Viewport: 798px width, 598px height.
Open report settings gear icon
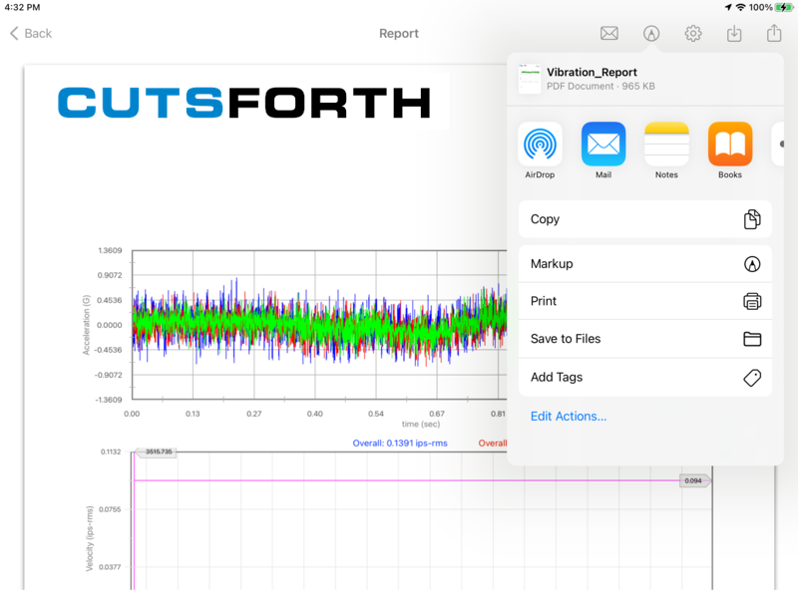(692, 34)
